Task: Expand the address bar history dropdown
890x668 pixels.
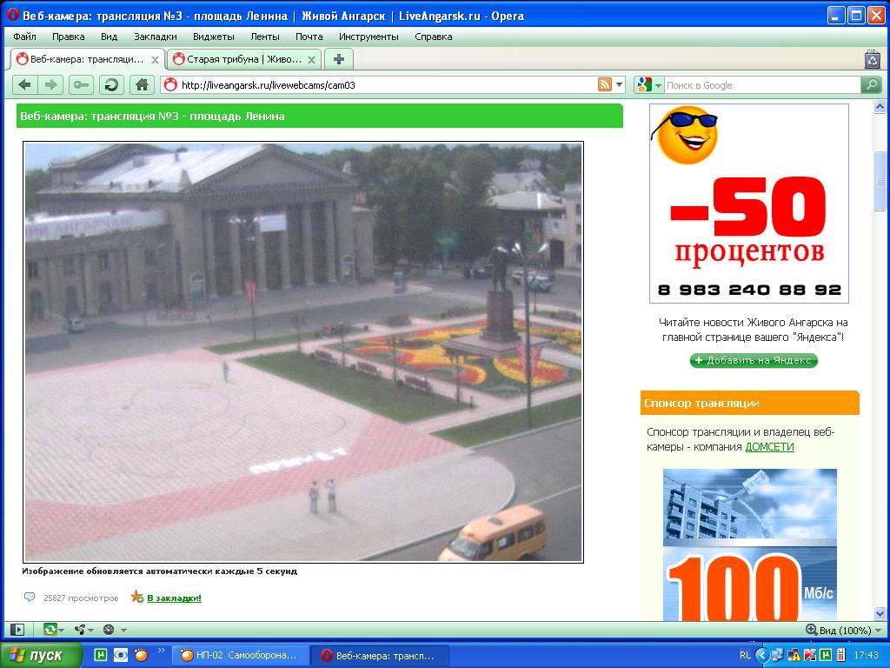Action: pyautogui.click(x=620, y=84)
